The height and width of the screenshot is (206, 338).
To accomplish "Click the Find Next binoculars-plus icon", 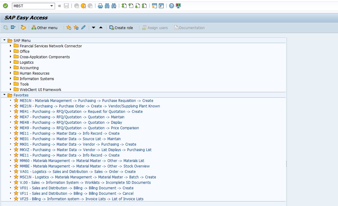I will (x=114, y=6).
